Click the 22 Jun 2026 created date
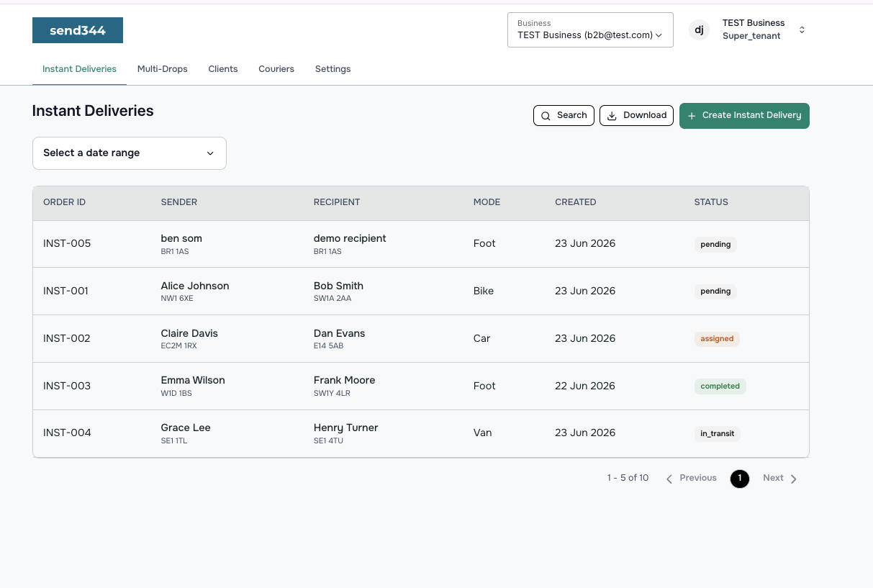873x588 pixels. pyautogui.click(x=585, y=386)
